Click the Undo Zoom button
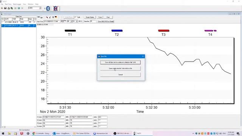 [x=68, y=17]
